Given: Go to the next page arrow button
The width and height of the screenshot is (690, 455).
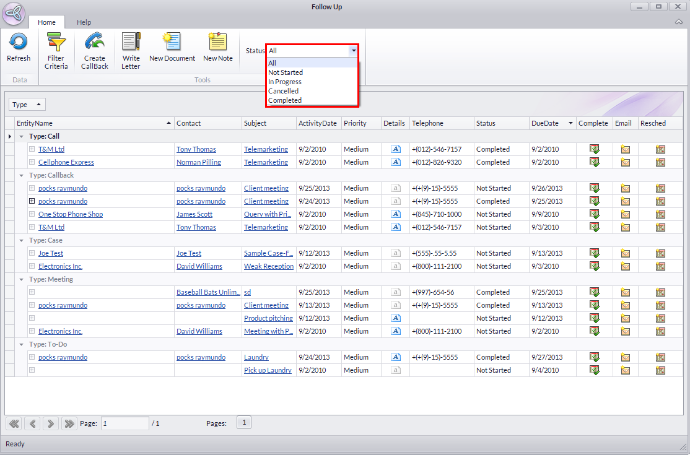Looking at the screenshot, I should pos(51,423).
